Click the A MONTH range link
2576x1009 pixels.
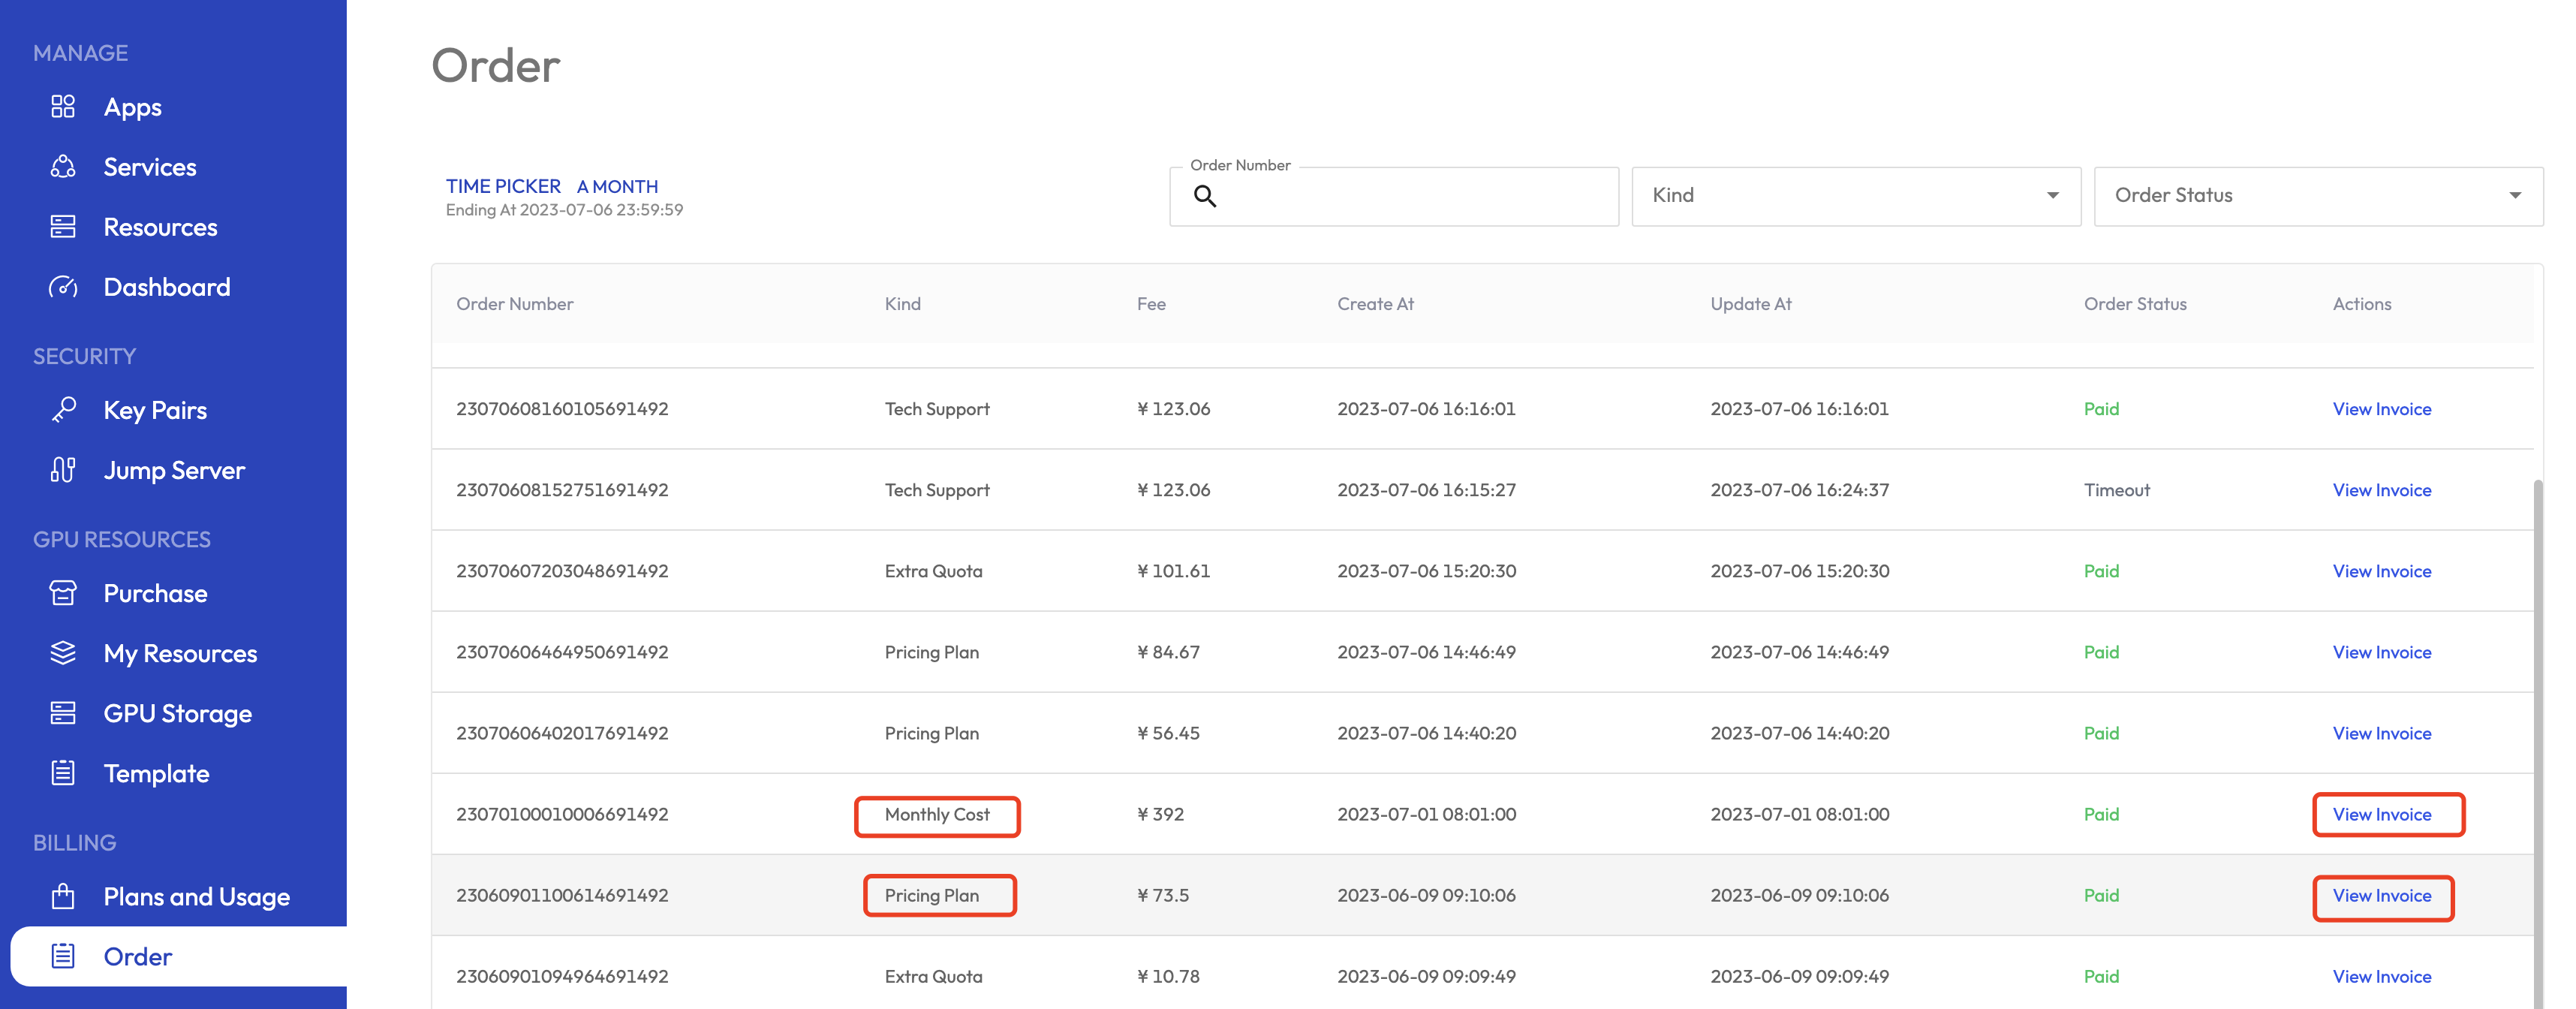[617, 186]
